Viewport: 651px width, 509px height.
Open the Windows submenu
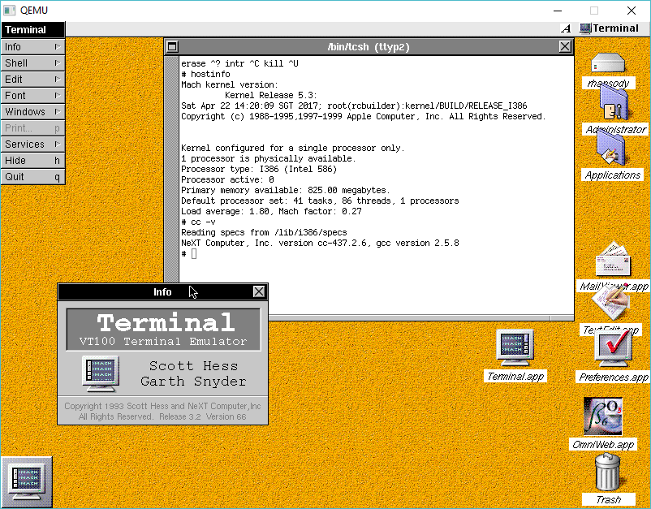tap(32, 112)
